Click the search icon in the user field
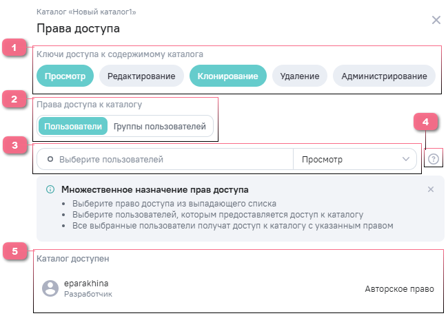Screen dimensions: 448x318 (50, 160)
